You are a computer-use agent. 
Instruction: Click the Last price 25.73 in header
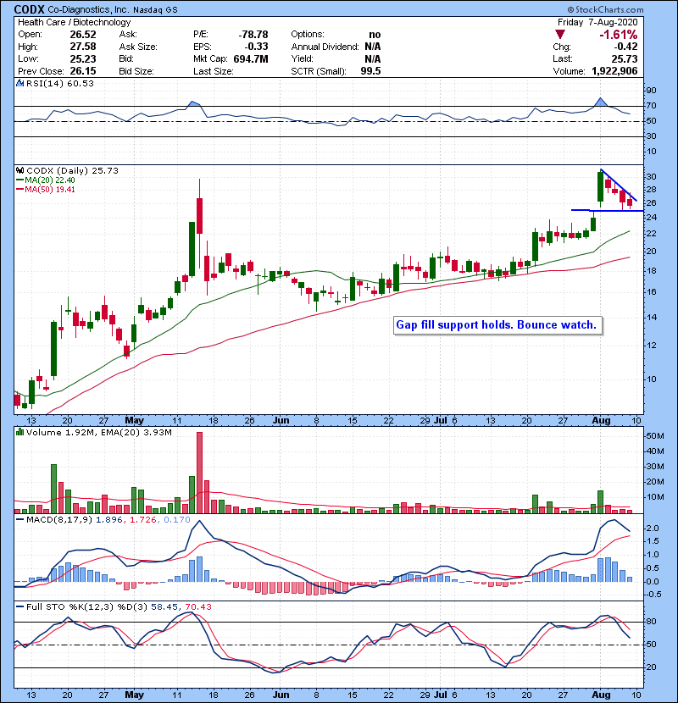point(625,58)
